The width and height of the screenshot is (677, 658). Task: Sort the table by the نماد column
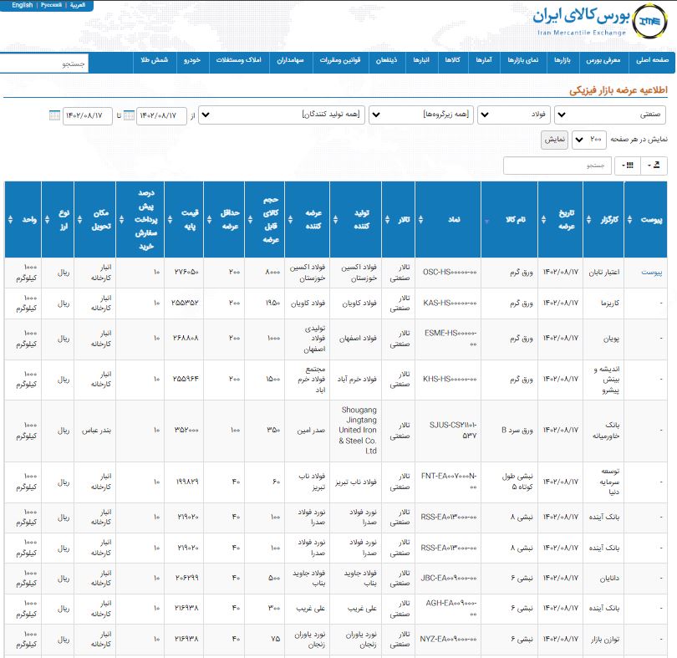coord(448,220)
